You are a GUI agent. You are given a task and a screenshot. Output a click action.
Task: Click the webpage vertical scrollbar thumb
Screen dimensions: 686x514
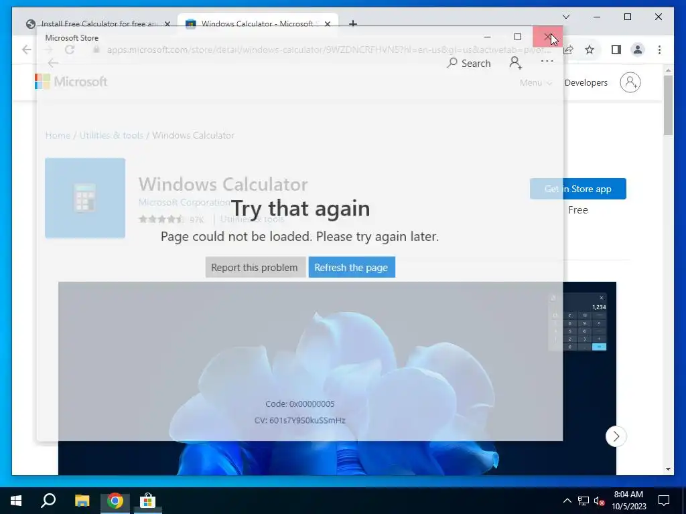(668, 105)
